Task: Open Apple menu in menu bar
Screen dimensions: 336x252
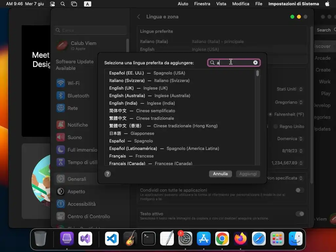Action: pos(327,4)
